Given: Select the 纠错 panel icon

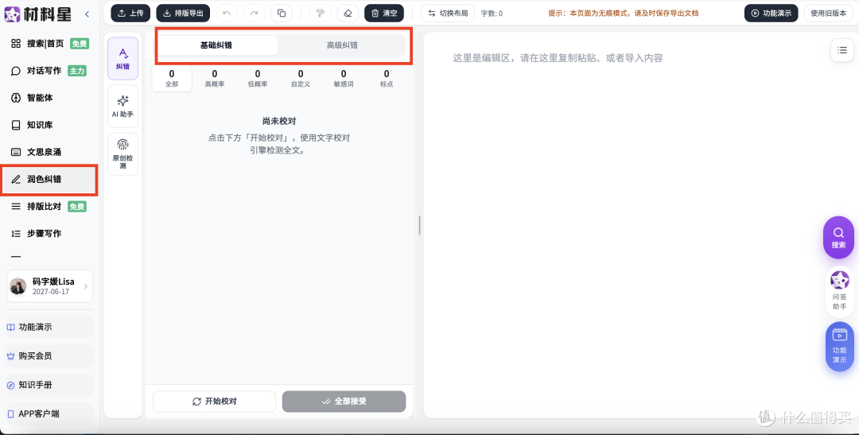Looking at the screenshot, I should (122, 59).
